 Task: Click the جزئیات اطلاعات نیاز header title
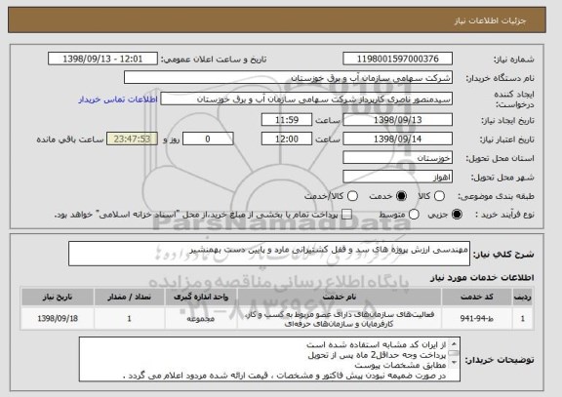[x=490, y=20]
